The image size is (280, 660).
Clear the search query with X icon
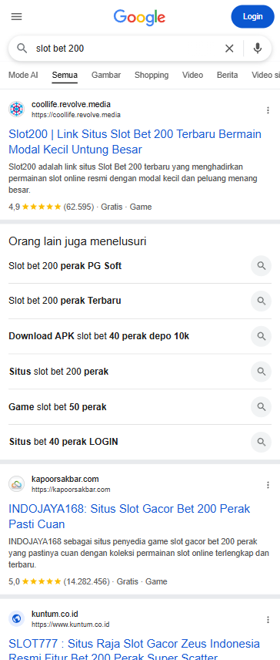point(229,49)
